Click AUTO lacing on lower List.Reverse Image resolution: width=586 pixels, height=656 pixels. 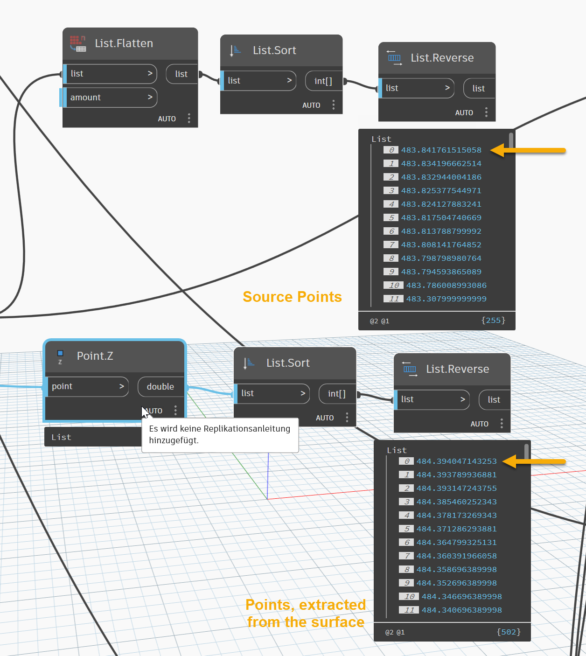480,424
